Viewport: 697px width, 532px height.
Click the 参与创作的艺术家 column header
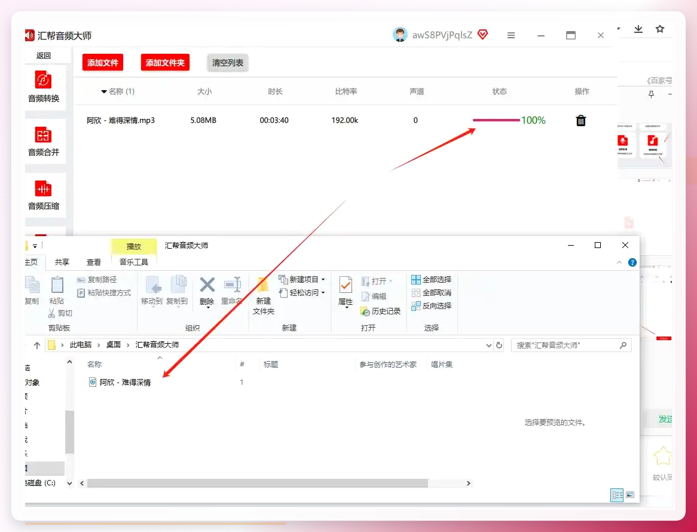pos(388,365)
